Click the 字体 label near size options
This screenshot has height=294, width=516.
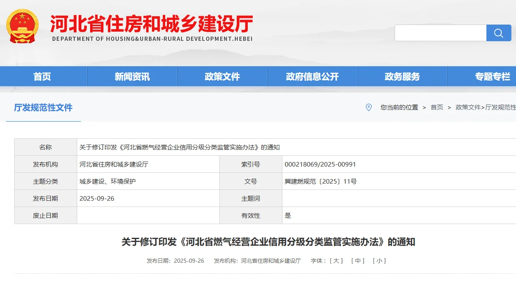pyautogui.click(x=318, y=261)
